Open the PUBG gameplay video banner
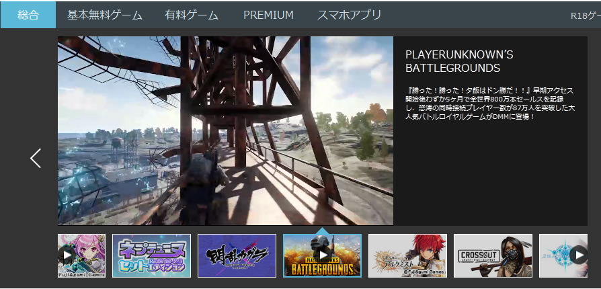 pyautogui.click(x=225, y=130)
